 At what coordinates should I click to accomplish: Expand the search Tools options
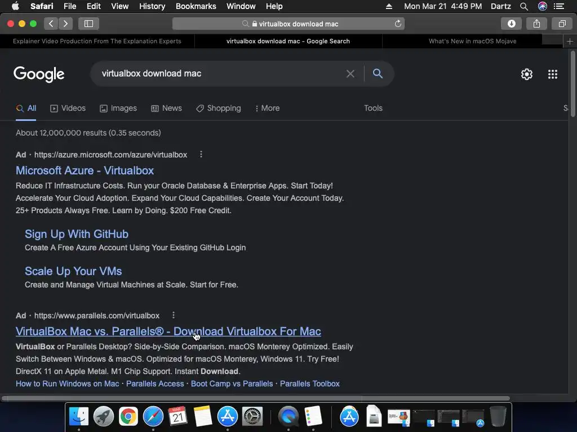373,109
